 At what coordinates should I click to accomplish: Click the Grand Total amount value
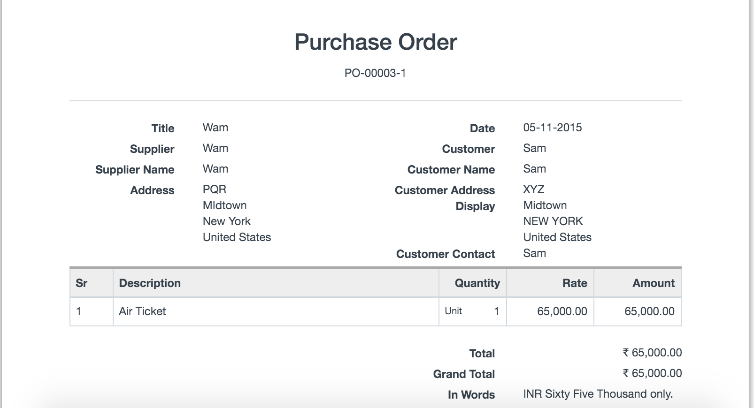coord(652,373)
